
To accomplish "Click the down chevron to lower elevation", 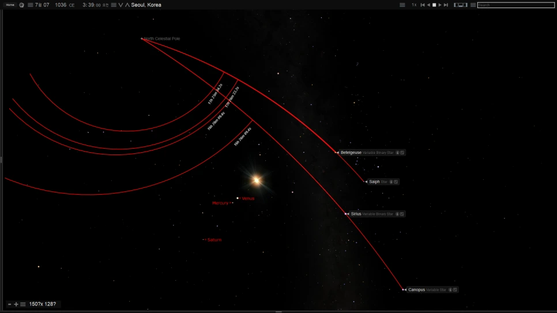I will 121,5.
